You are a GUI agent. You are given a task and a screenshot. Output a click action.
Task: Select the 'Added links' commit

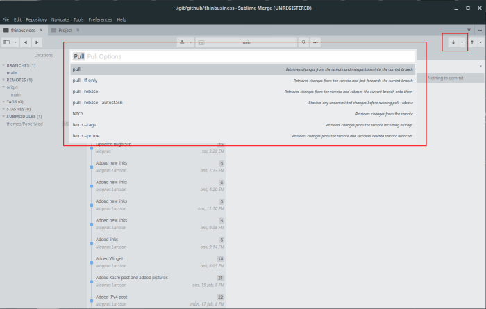click(x=156, y=243)
